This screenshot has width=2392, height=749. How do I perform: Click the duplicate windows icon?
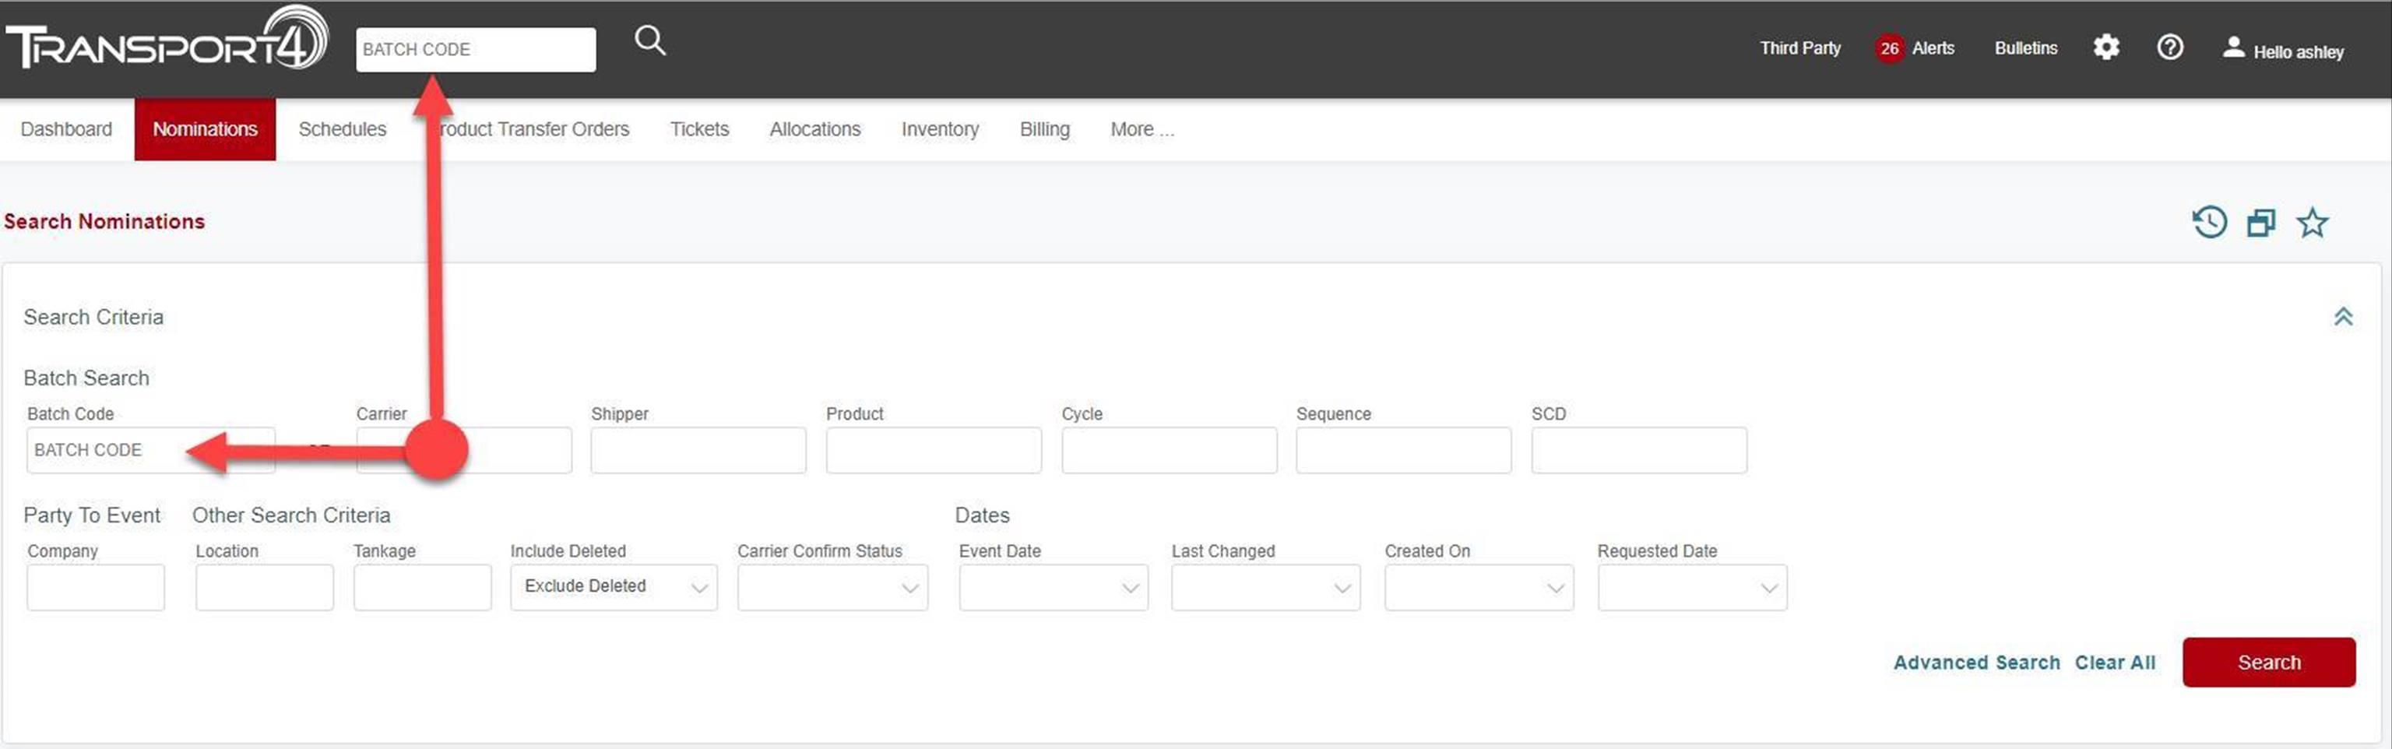[2260, 223]
